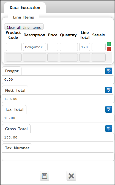Click the empty Price field
The width and height of the screenshot is (115, 185).
[x=53, y=47]
